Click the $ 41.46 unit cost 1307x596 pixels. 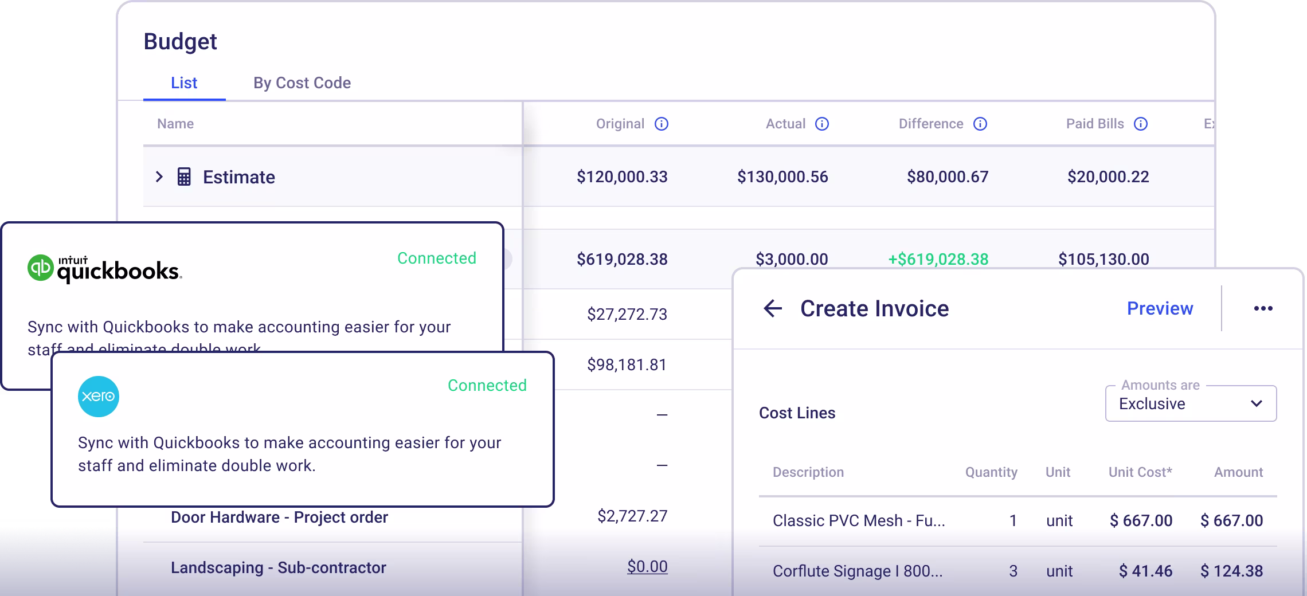click(x=1145, y=571)
